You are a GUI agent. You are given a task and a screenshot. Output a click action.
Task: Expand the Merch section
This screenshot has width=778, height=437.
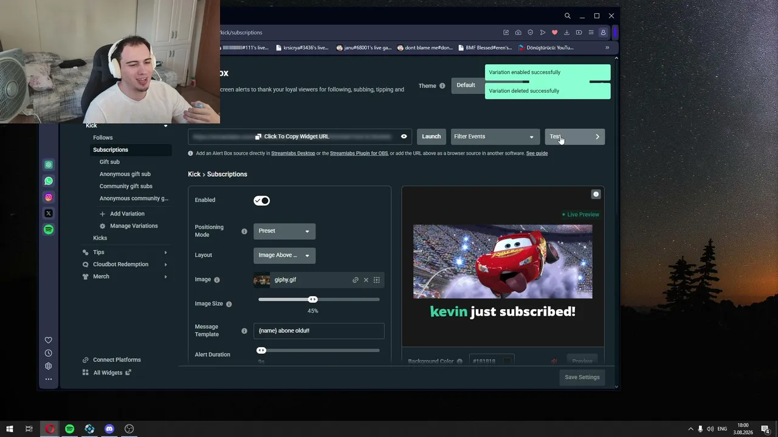tap(165, 277)
